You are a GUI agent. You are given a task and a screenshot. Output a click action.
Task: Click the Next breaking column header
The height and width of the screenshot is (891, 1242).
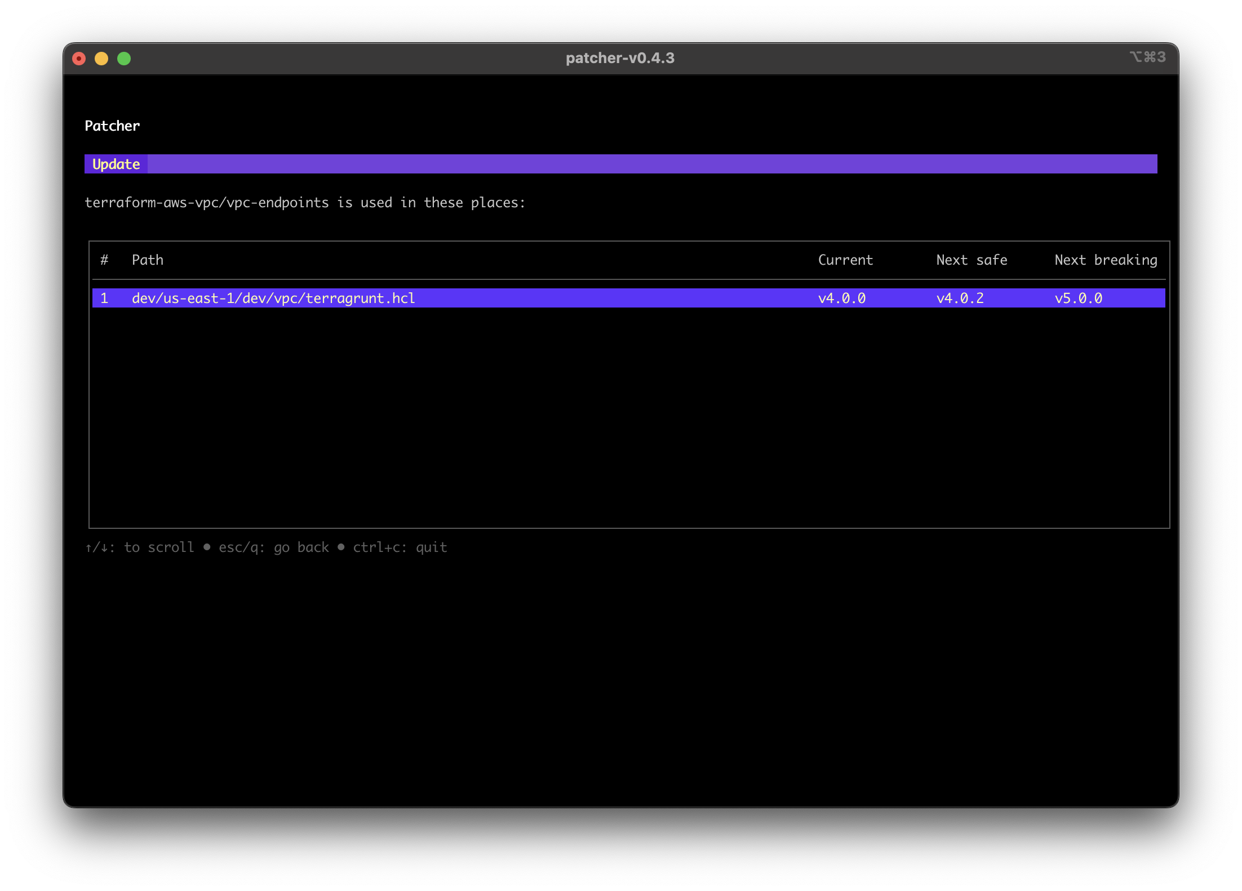pos(1106,260)
